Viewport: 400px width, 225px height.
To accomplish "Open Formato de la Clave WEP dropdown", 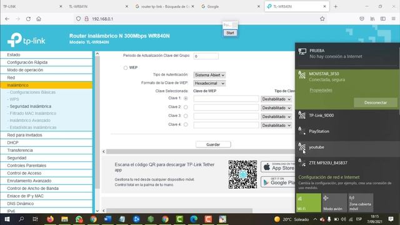I will pyautogui.click(x=209, y=83).
